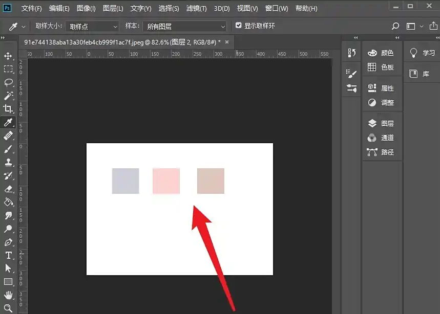Open the 取样大小 dropdown
This screenshot has width=440, height=314.
point(92,26)
